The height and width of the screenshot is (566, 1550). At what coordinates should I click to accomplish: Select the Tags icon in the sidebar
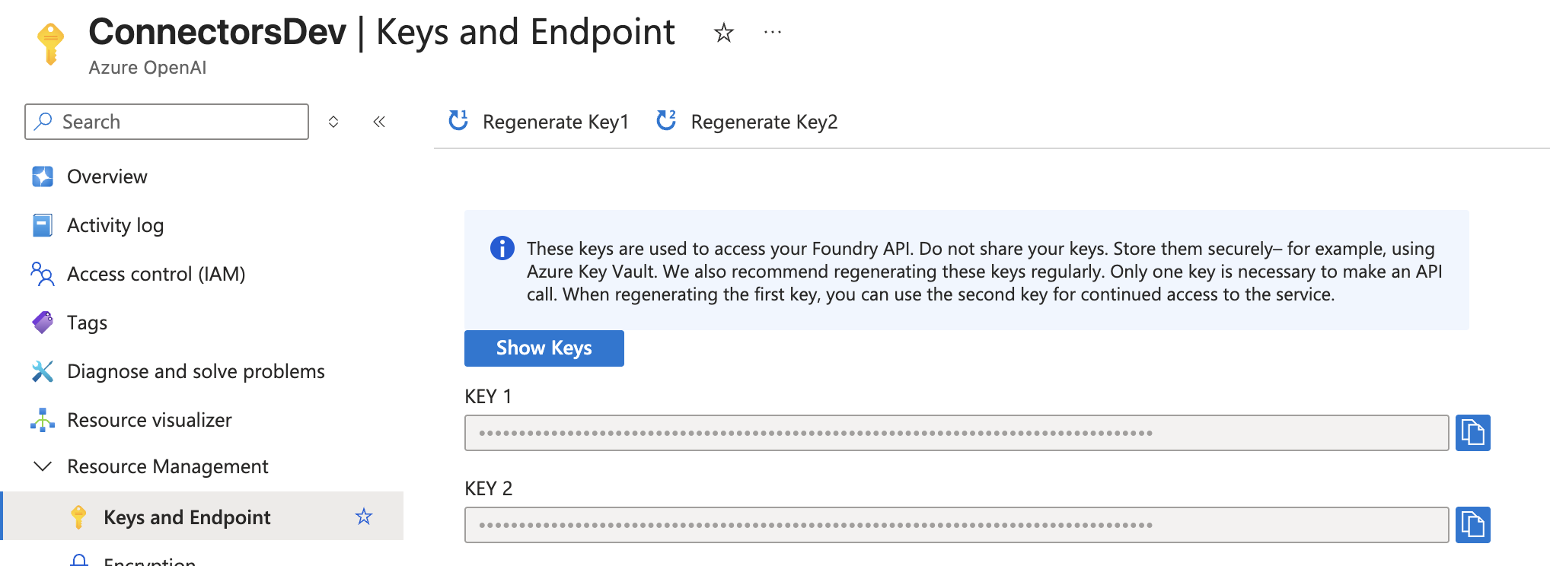point(42,323)
